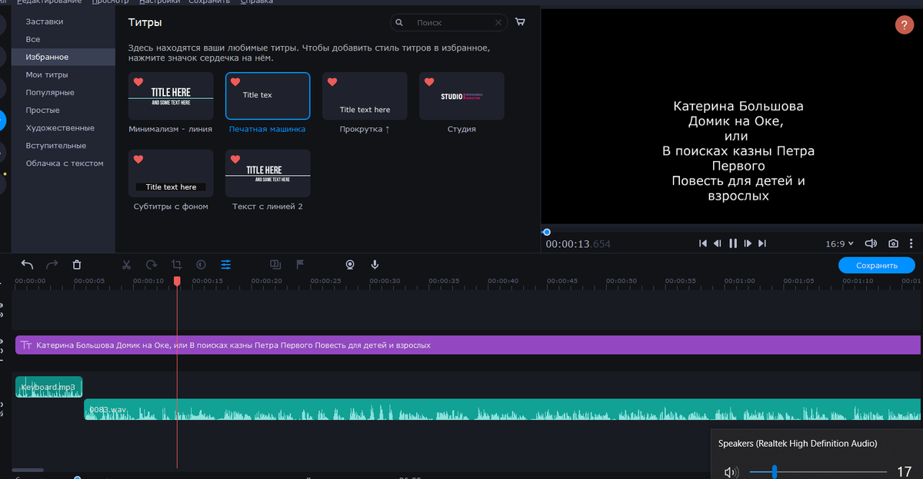Open the help question mark button
Screen dimensions: 923x479
tap(904, 25)
